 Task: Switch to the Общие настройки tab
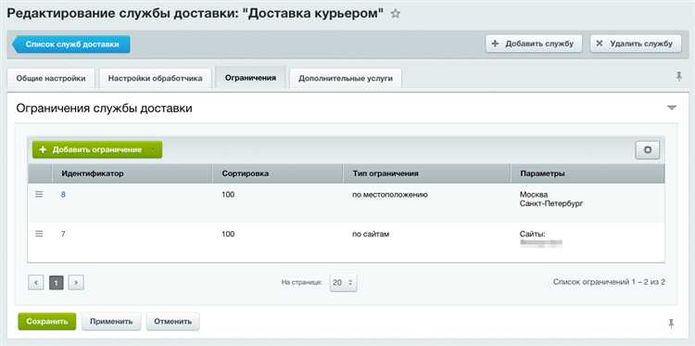pyautogui.click(x=51, y=79)
